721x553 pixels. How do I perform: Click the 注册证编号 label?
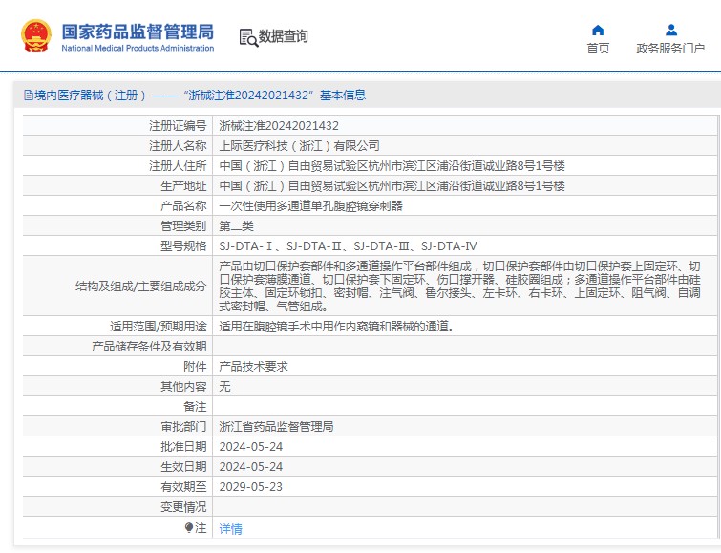click(178, 126)
